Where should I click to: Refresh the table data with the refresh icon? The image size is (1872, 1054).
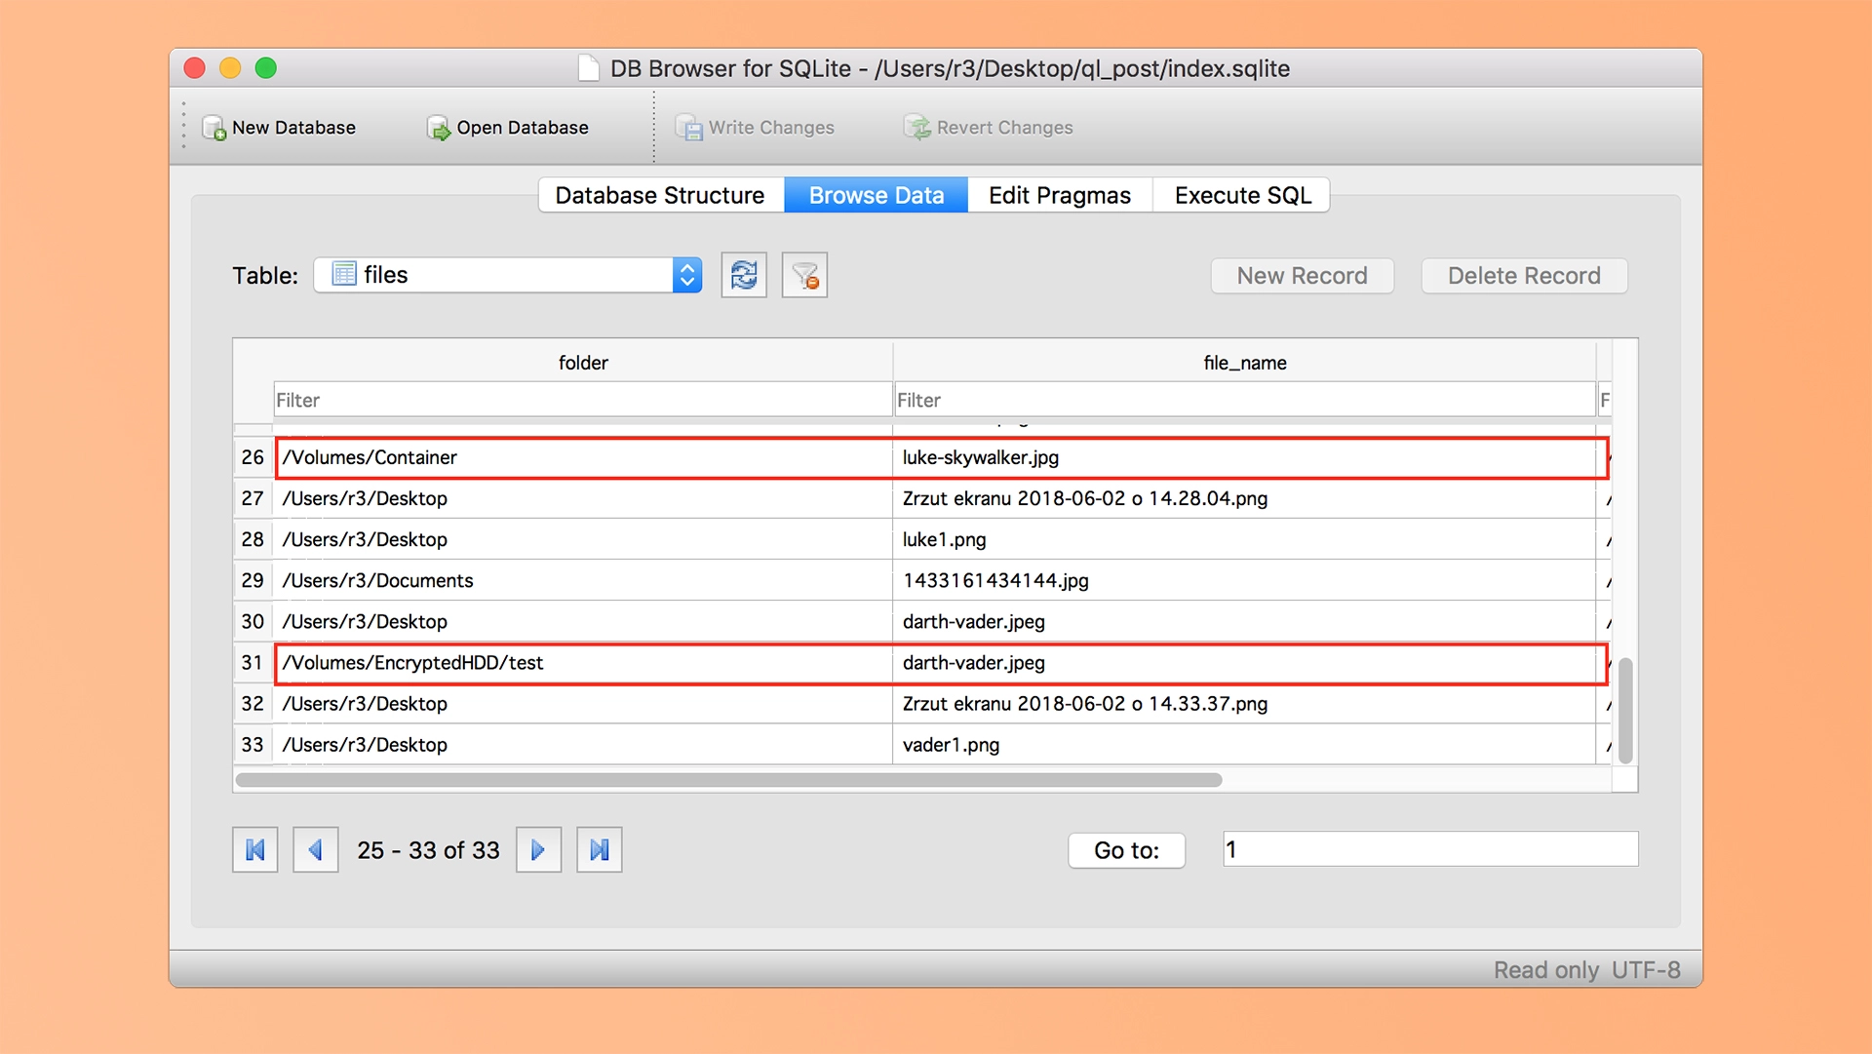coord(744,275)
